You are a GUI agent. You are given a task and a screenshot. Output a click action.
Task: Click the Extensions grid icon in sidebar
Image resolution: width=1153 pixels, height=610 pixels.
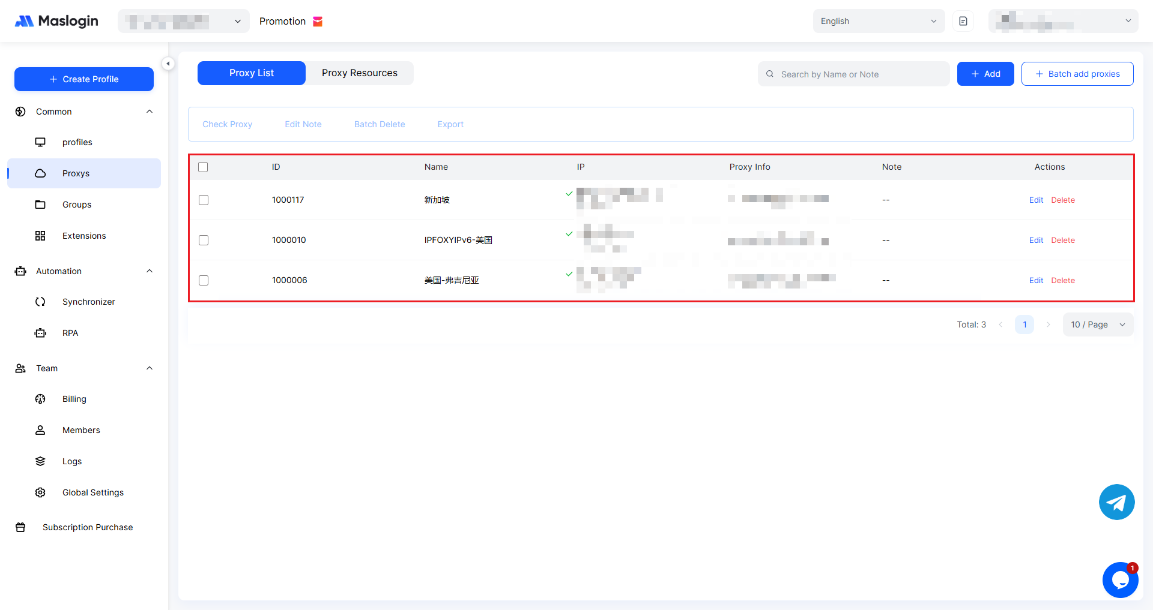(40, 236)
